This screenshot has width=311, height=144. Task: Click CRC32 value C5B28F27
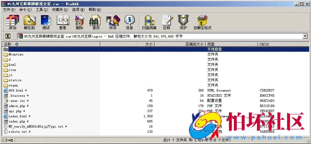[x=267, y=91]
